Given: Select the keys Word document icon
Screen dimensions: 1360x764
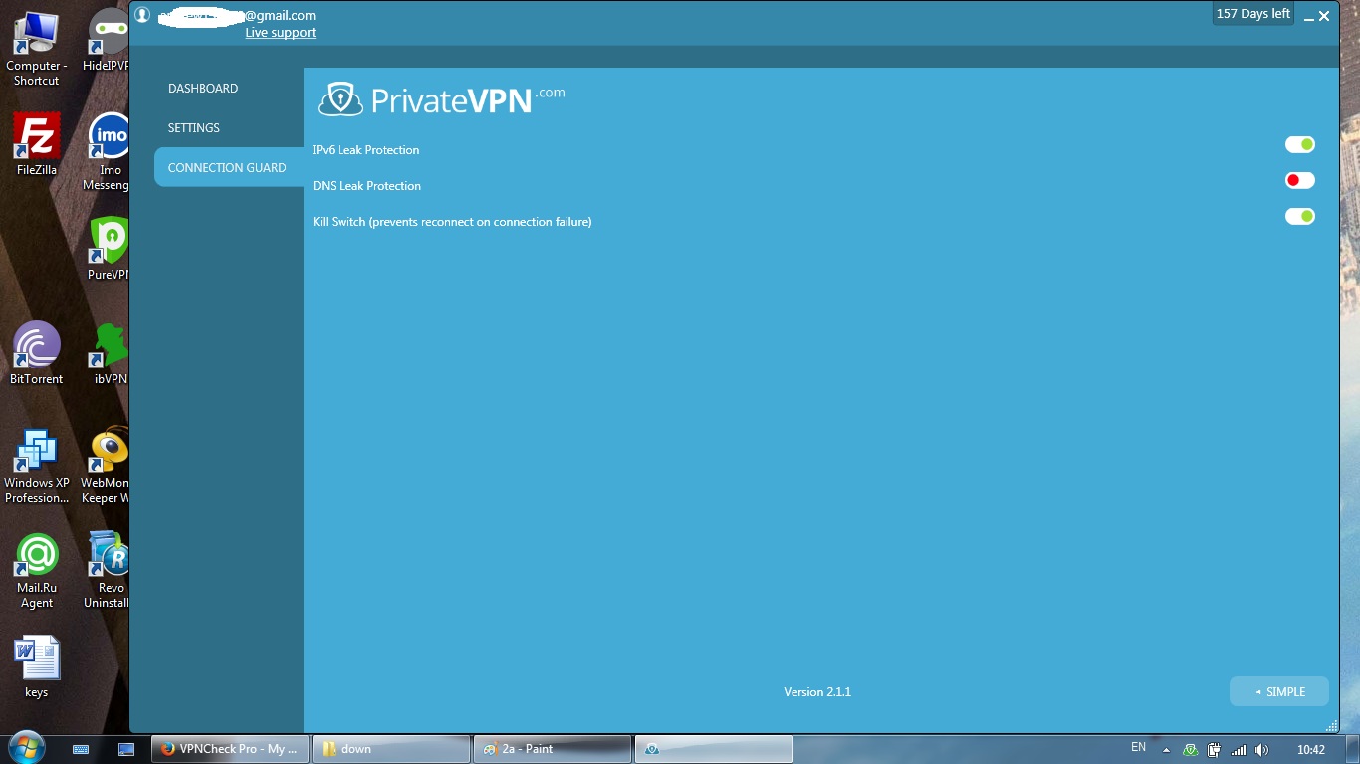Looking at the screenshot, I should coord(37,667).
